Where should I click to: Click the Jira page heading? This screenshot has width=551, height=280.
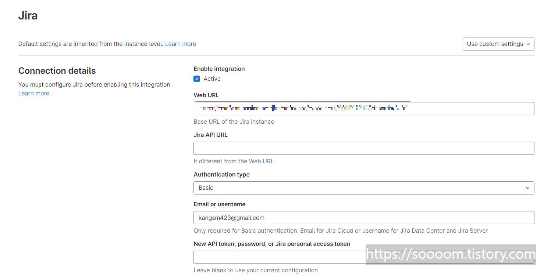click(28, 16)
